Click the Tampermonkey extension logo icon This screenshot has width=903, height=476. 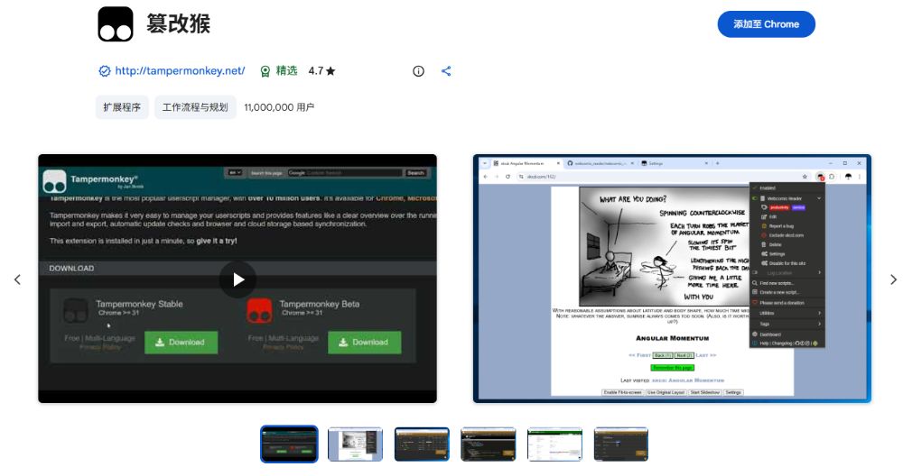[x=115, y=24]
